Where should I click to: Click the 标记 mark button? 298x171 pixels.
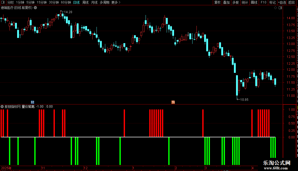tap(272, 2)
